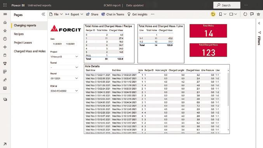Screen dimensions: 263x148
Task: Open the File menu
Action: [56, 14]
